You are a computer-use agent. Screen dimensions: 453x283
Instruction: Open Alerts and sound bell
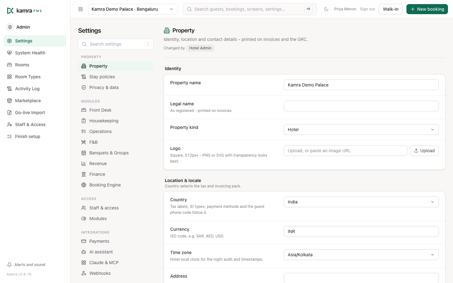click(x=26, y=265)
